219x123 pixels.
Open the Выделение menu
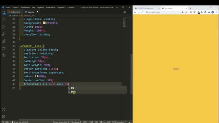pyautogui.click(x=25, y=8)
